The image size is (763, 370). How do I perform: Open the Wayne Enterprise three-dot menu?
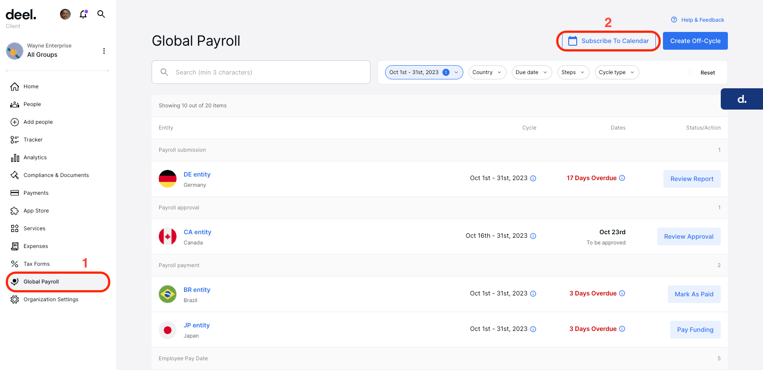(104, 51)
